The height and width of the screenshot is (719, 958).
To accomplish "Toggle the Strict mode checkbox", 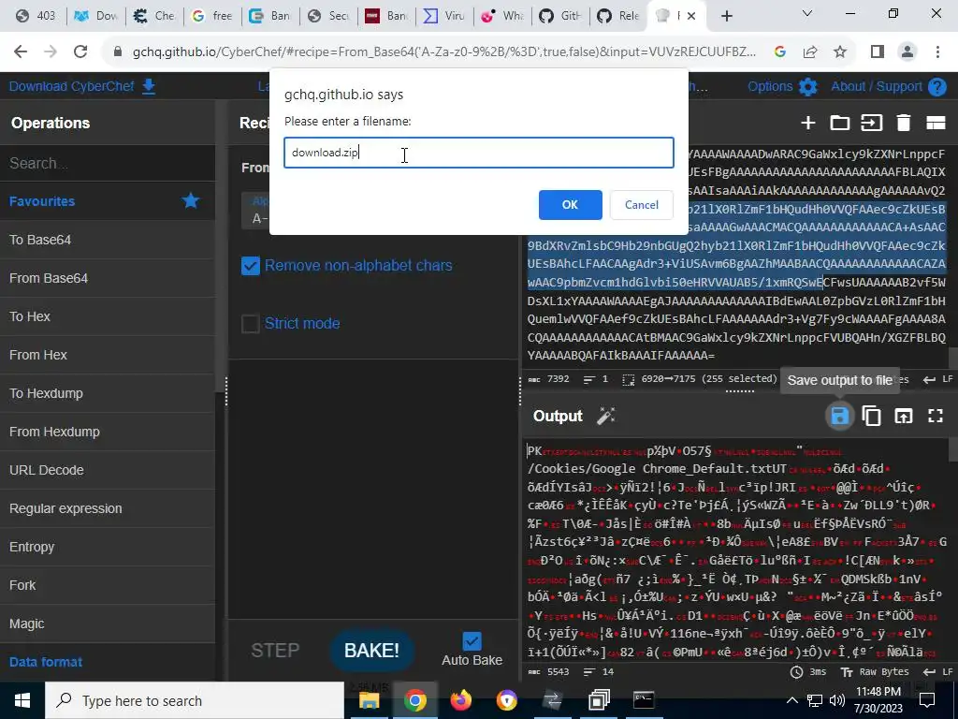I will (251, 323).
